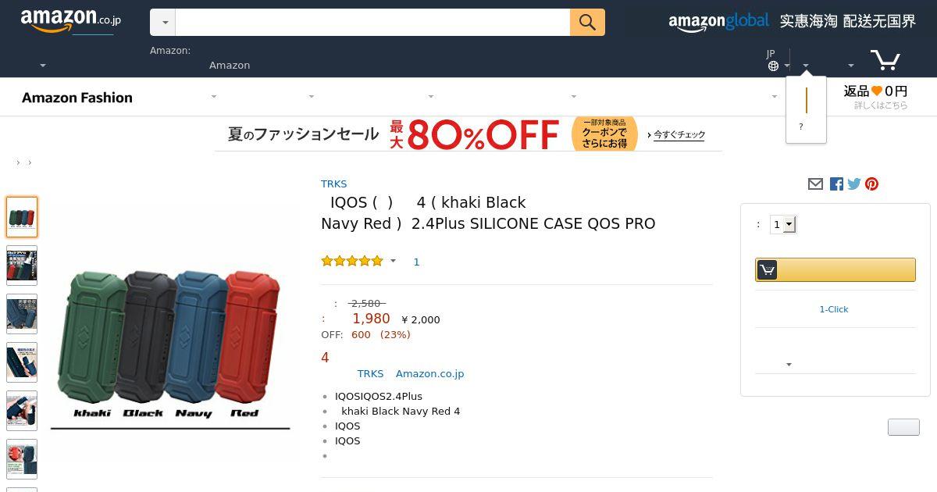This screenshot has height=492, width=937.
Task: Select the second product thumbnail image
Action: (22, 266)
